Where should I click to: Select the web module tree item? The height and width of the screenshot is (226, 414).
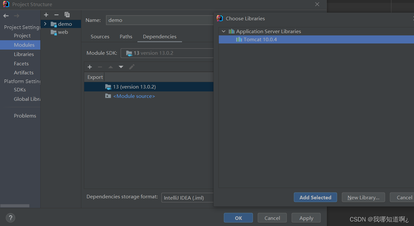point(61,32)
